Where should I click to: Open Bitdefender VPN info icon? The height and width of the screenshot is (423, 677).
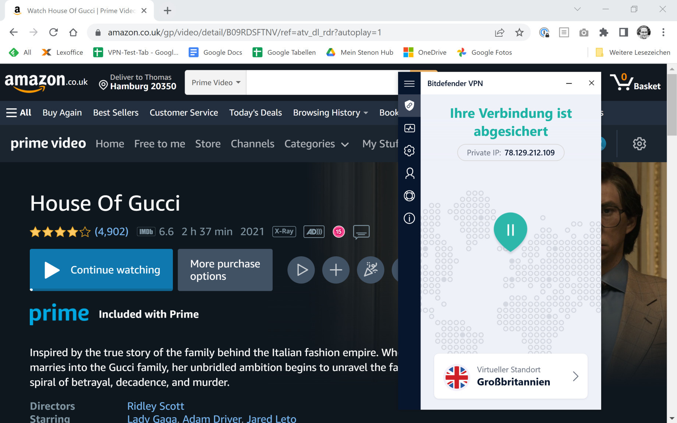tap(409, 218)
